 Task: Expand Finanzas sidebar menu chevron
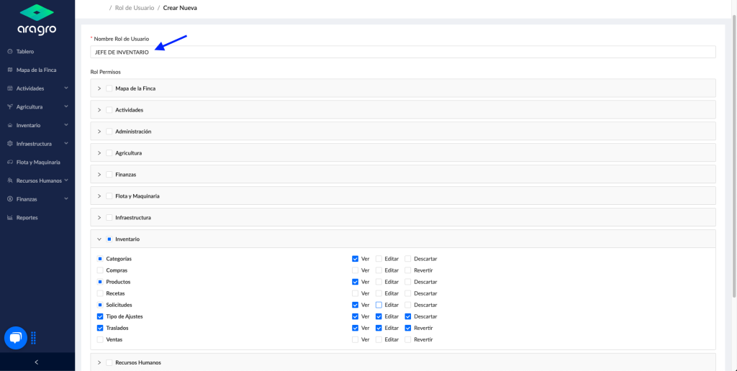coord(66,198)
